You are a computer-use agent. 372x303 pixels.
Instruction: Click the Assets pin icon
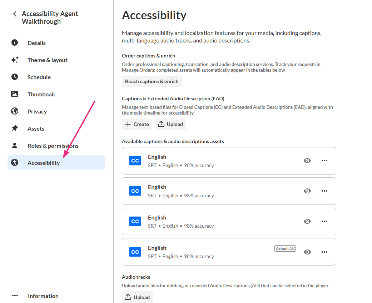15,128
